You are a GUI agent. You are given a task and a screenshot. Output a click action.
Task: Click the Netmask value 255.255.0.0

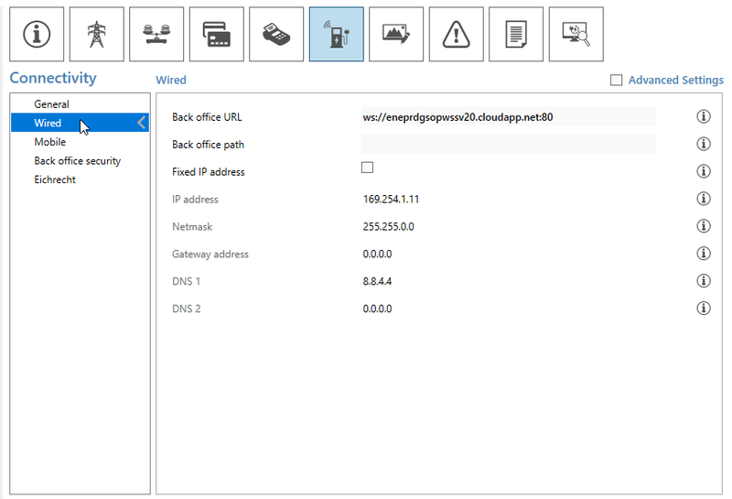coord(388,226)
